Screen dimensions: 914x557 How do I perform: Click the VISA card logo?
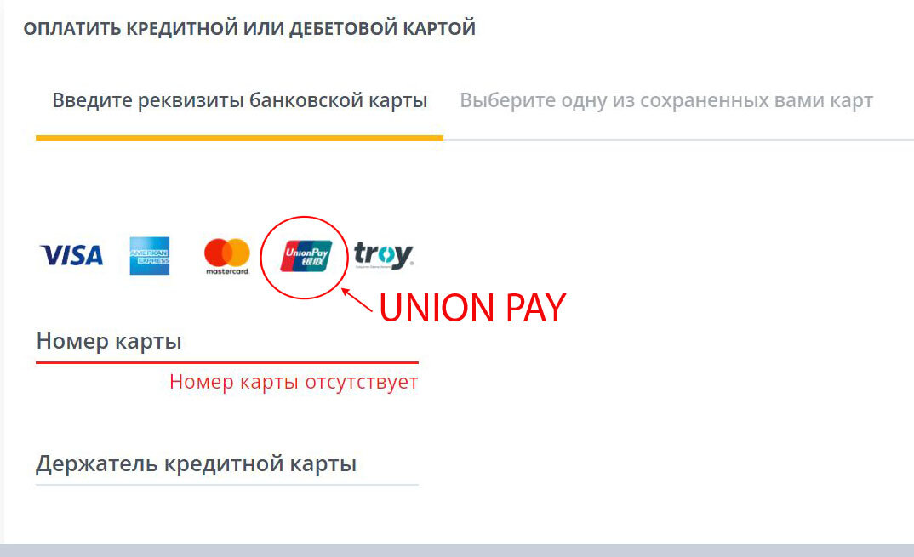click(x=71, y=255)
